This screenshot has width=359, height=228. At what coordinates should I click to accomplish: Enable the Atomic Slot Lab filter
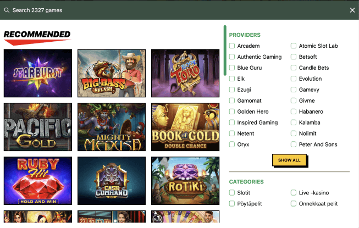pos(294,46)
